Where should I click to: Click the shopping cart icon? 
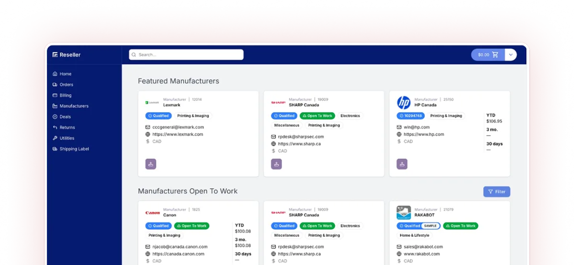coord(495,54)
